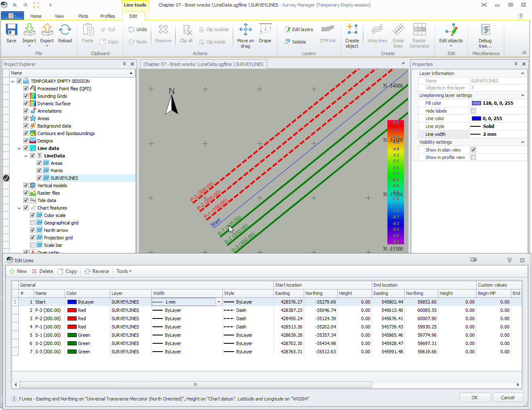The width and height of the screenshot is (532, 410).
Task: Open the Profiles ribbon tab
Action: pyautogui.click(x=107, y=16)
